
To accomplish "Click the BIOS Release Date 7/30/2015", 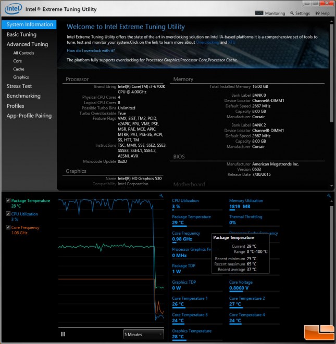I will [x=262, y=175].
